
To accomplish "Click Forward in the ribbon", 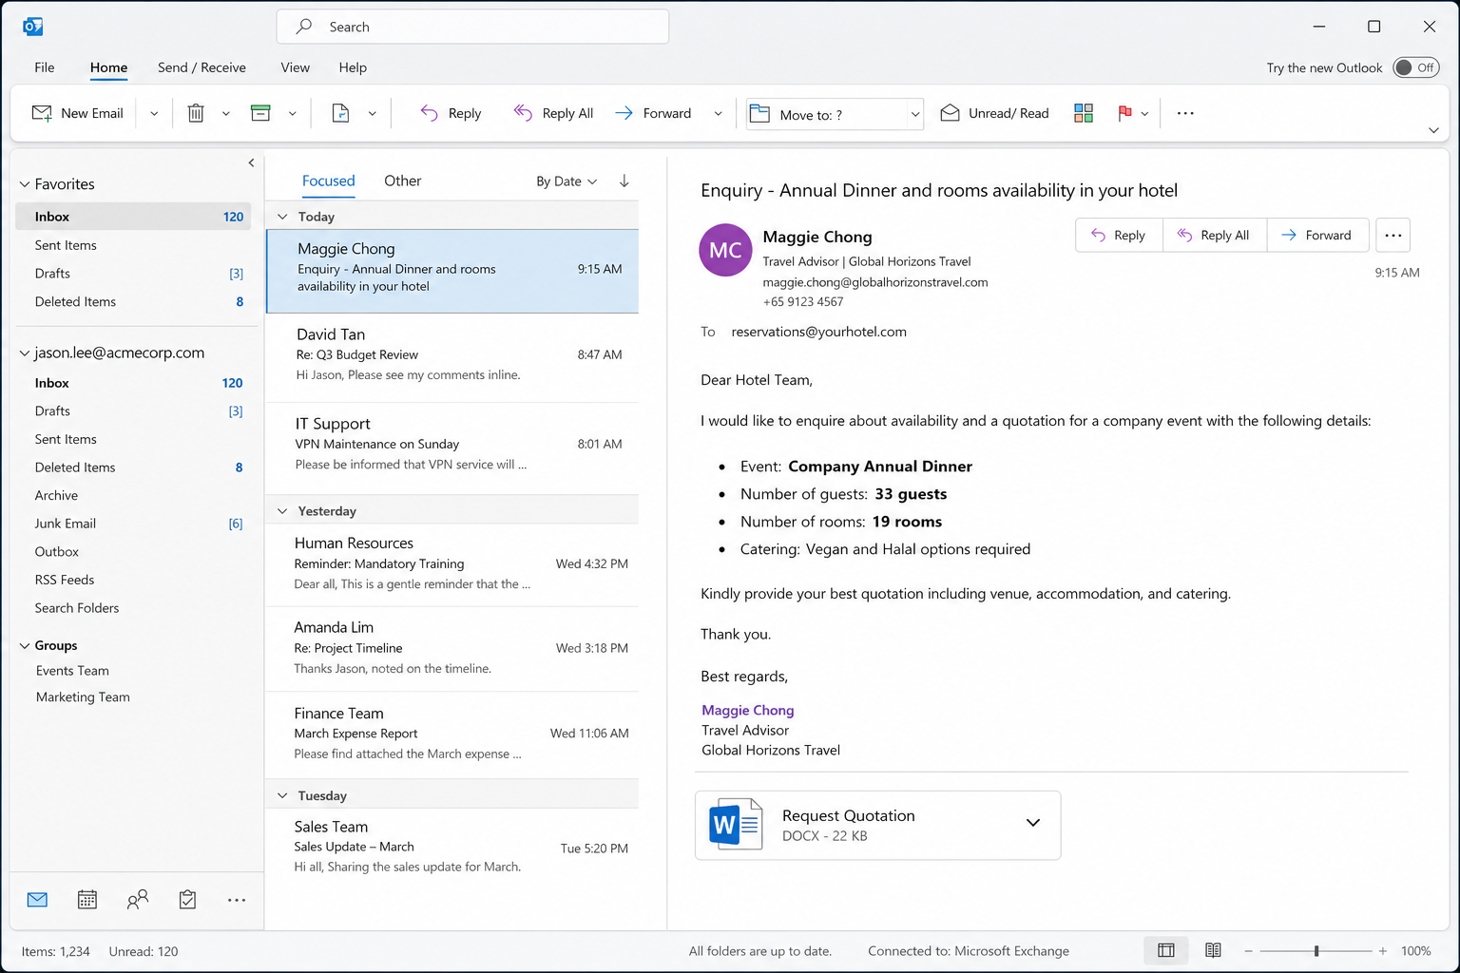I will click(x=653, y=113).
